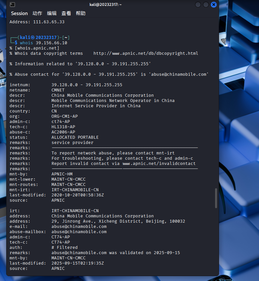Viewport: 259px width, 281px height.
Task: Click the 'whois 39.156.66.10' command text
Action: pos(44,43)
